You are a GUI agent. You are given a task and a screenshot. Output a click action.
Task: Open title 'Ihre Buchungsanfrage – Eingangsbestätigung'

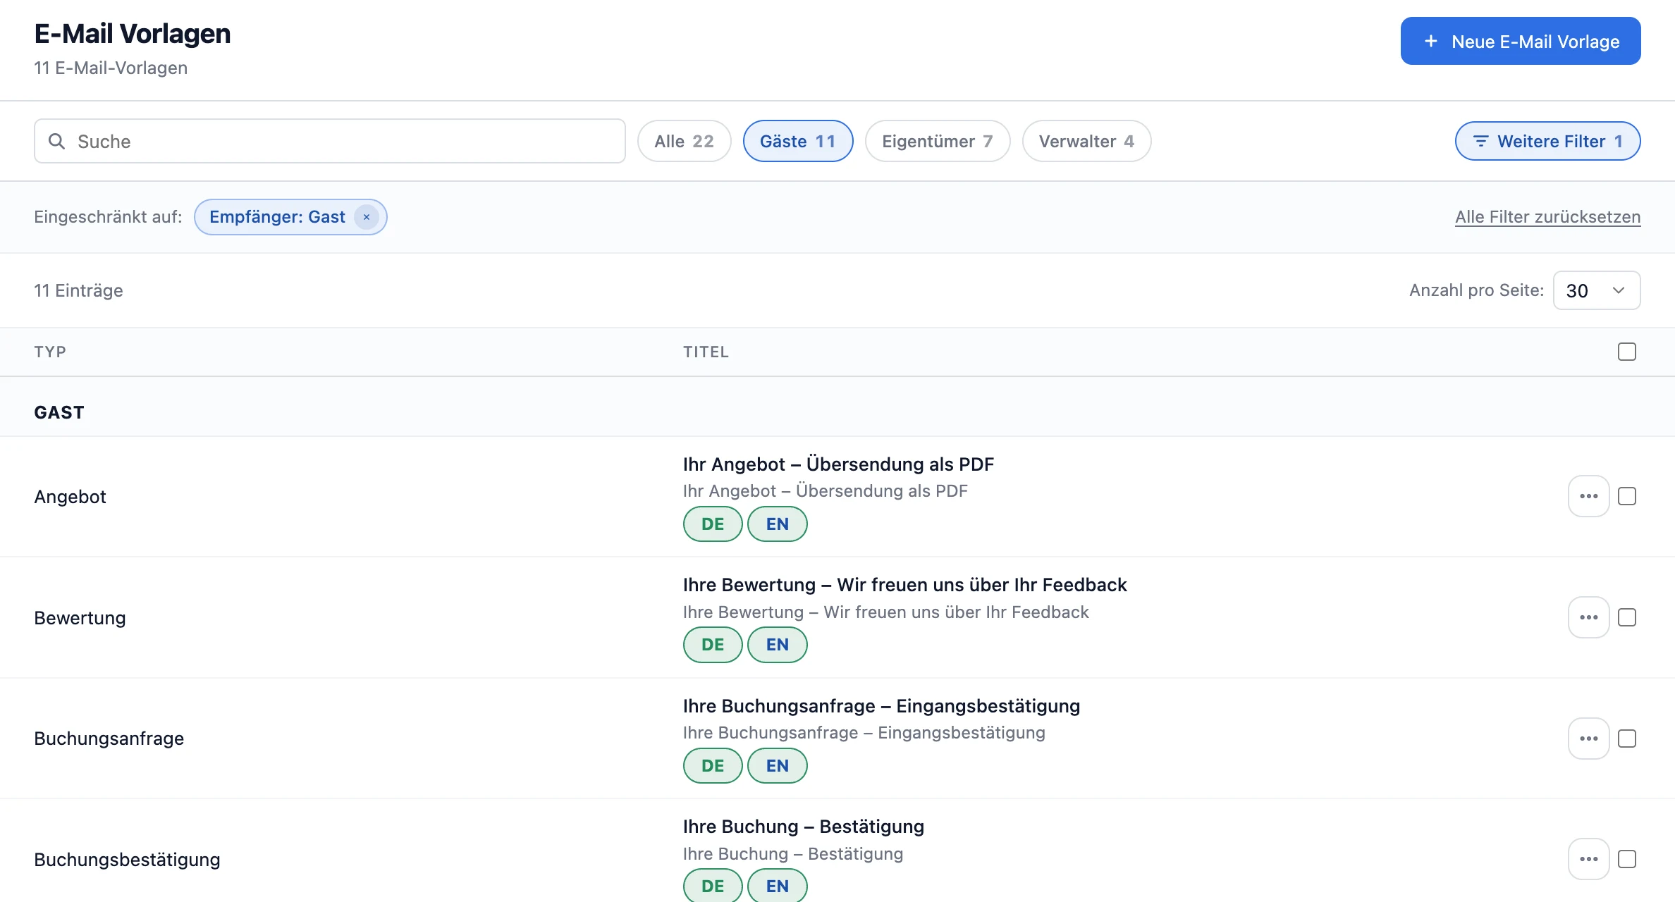point(881,706)
